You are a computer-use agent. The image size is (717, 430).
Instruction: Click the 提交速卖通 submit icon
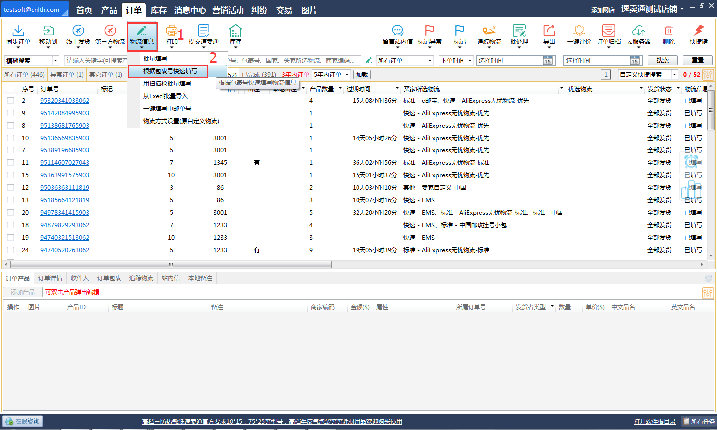(x=204, y=31)
